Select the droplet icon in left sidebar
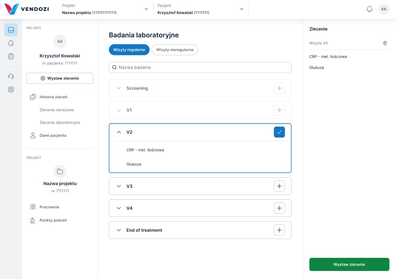Screen dimensions: 396x279 11,43
